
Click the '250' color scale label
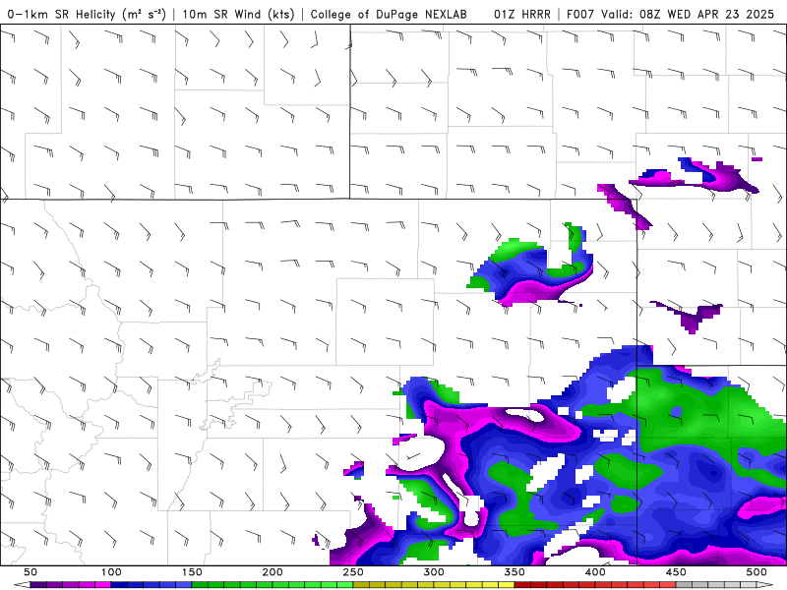point(353,572)
